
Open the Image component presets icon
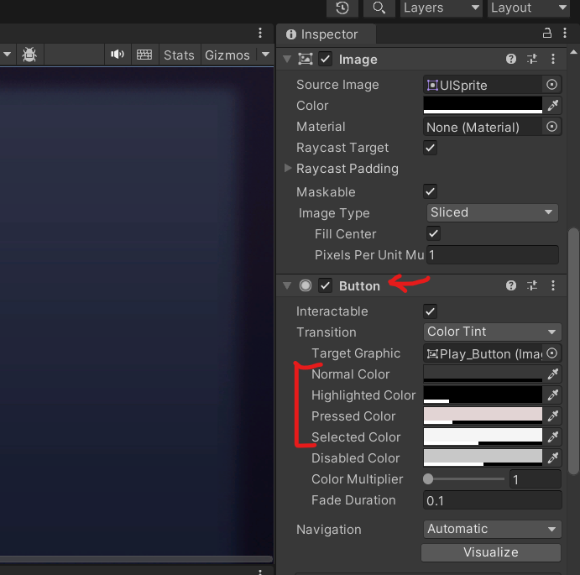pyautogui.click(x=532, y=59)
